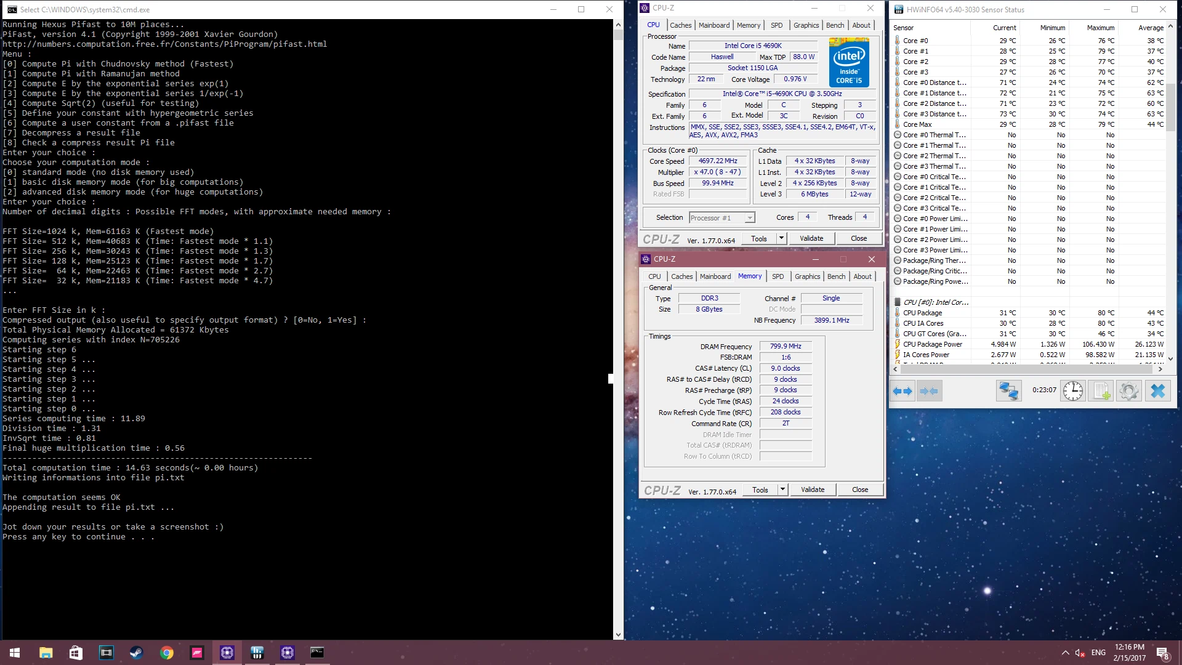This screenshot has height=665, width=1182.
Task: Open the pink Forza icon in taskbar
Action: [197, 653]
